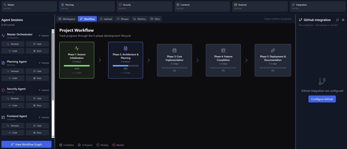Viewport: 347px width, 149px height.
Task: Open Frontend Agent Docs
Action: (37, 133)
